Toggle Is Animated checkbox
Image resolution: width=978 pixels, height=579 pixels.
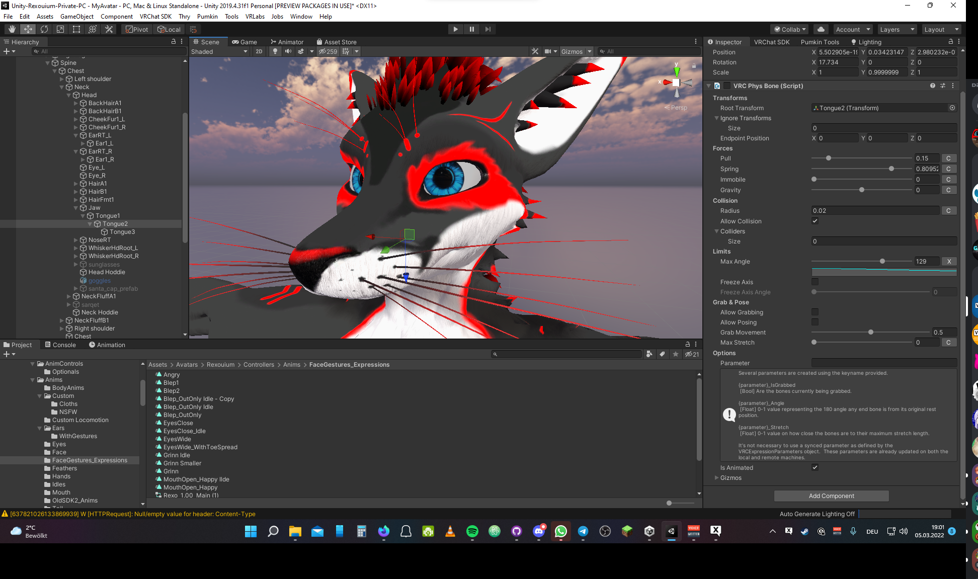pyautogui.click(x=815, y=467)
